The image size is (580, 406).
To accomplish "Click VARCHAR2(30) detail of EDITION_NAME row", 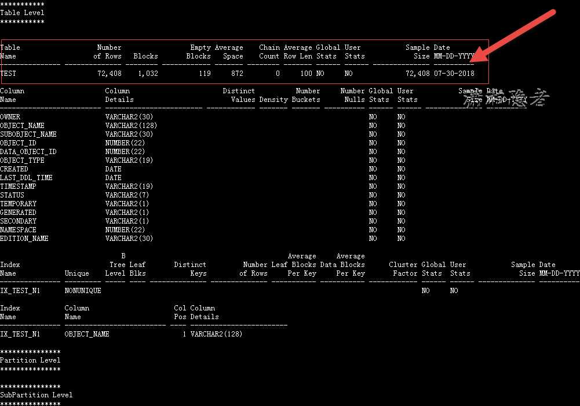I will point(129,239).
